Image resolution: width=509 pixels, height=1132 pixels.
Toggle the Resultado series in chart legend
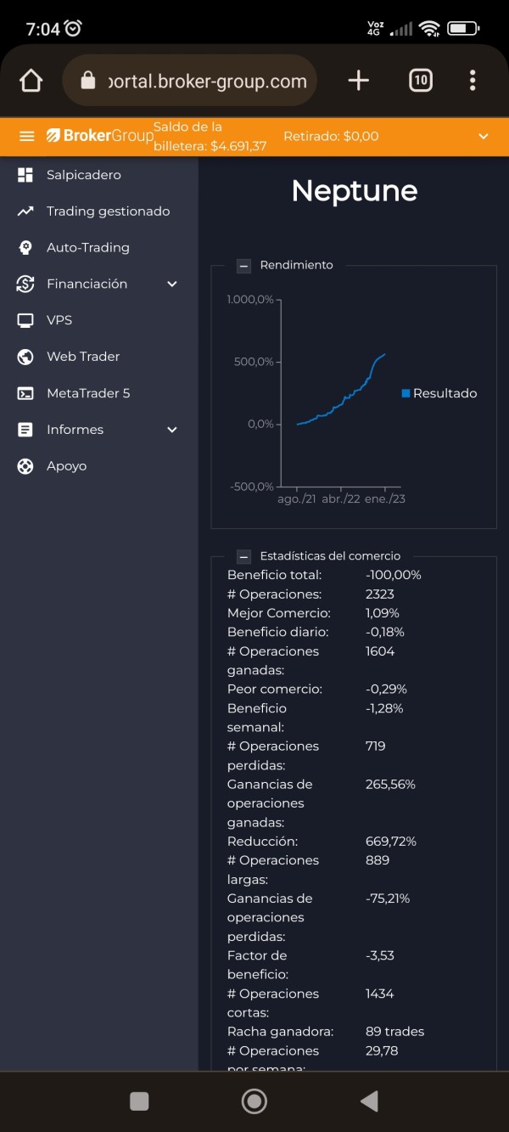click(x=439, y=393)
